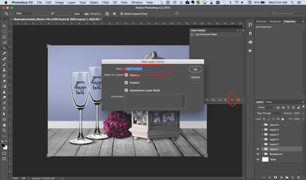Select the Brush tool

[x=4, y=64]
